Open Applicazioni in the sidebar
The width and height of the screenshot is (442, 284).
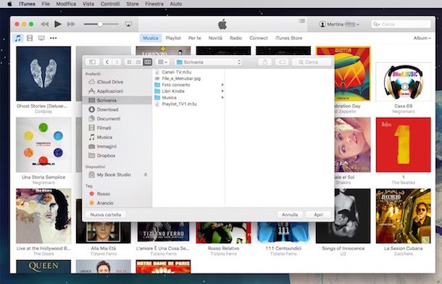point(109,91)
